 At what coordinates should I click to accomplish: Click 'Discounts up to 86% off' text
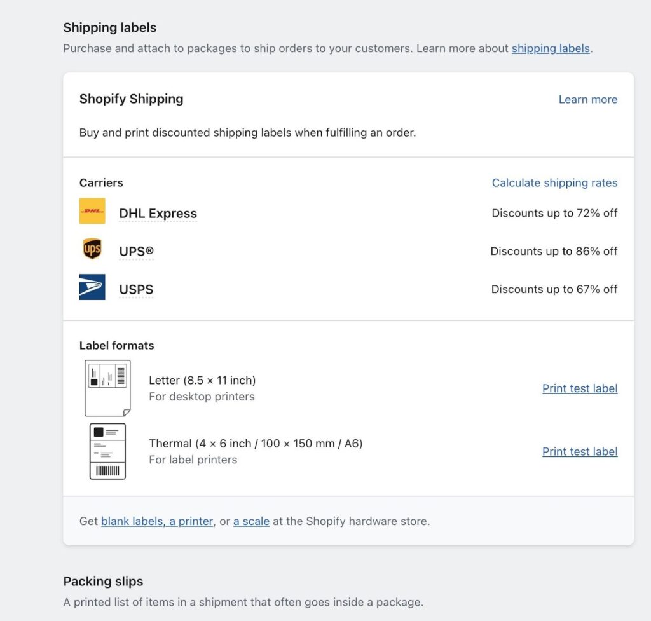554,251
